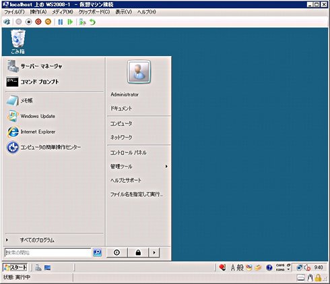This screenshot has width=330, height=284.
Task: Open ネットワーク in Start menu
Action: pos(121,137)
